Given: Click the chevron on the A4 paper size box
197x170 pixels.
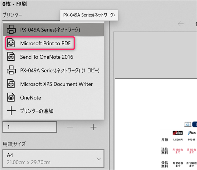Looking at the screenshot, I should tap(98, 159).
